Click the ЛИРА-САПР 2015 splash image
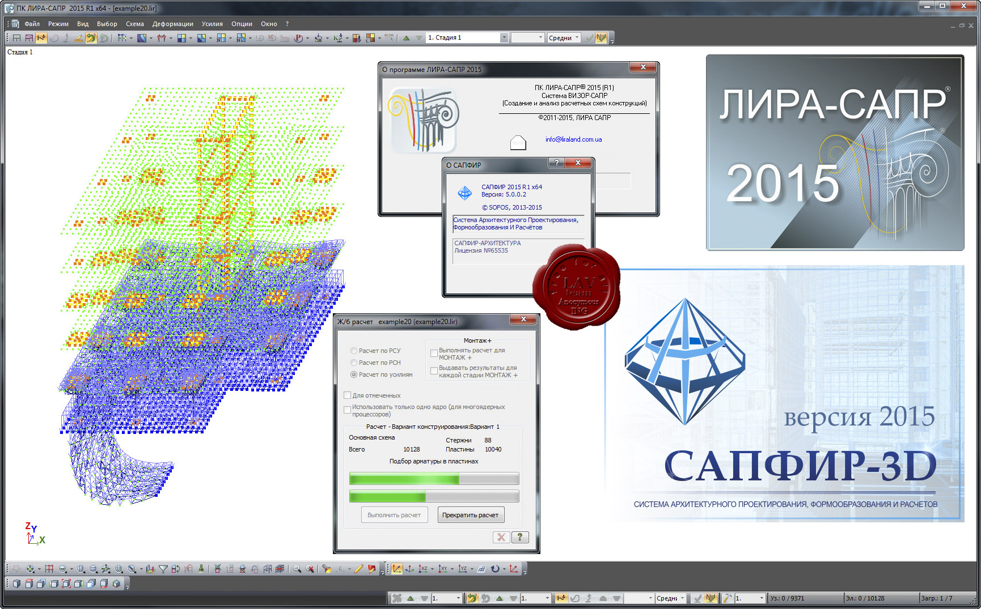Screen dimensions: 981x609 pyautogui.click(x=835, y=152)
